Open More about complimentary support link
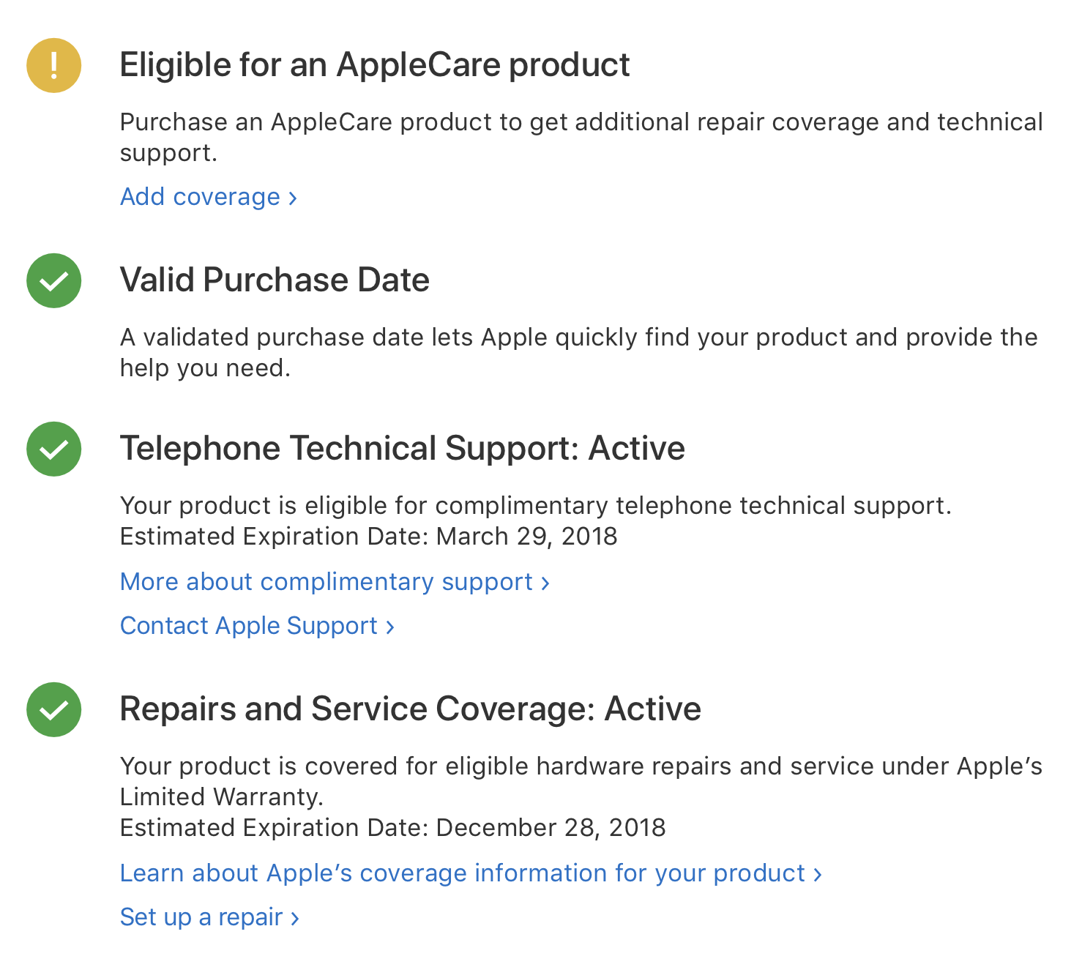The image size is (1082, 978). (x=335, y=582)
